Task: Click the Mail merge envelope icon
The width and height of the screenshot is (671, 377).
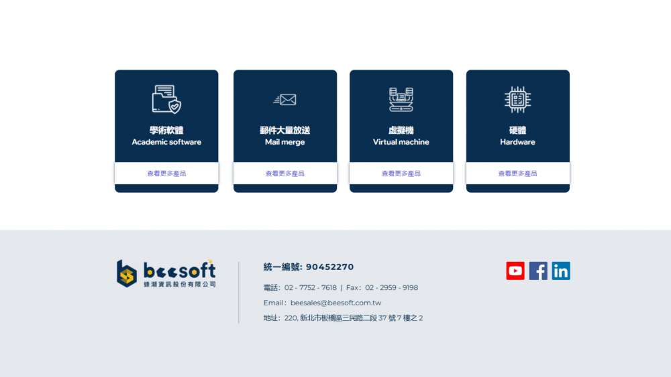Action: pyautogui.click(x=285, y=100)
